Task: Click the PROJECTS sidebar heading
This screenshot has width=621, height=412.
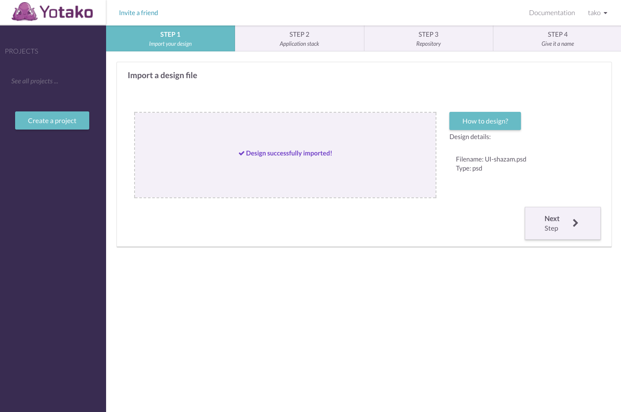Action: click(x=22, y=51)
